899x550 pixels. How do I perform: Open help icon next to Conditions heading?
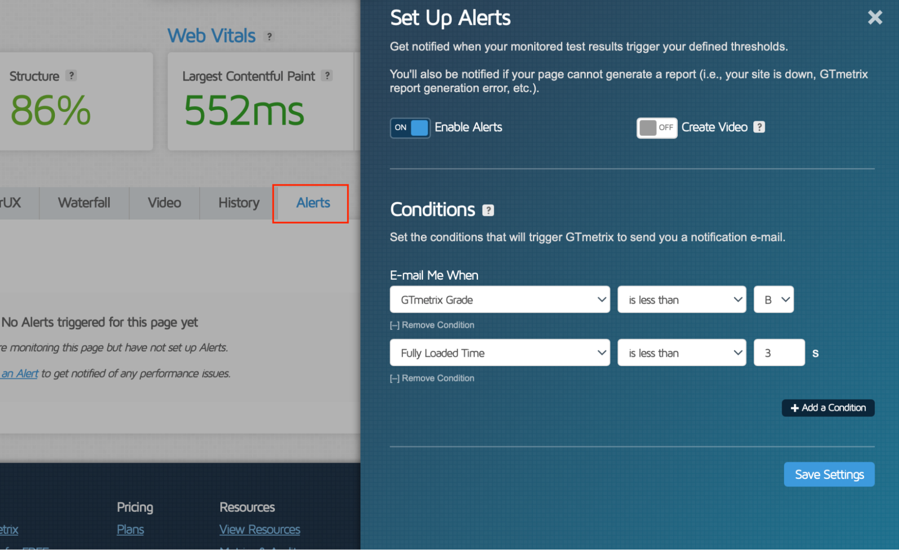488,210
